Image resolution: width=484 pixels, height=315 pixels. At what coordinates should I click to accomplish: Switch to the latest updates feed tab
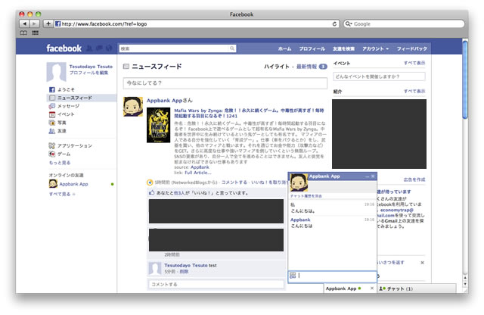pos(306,67)
